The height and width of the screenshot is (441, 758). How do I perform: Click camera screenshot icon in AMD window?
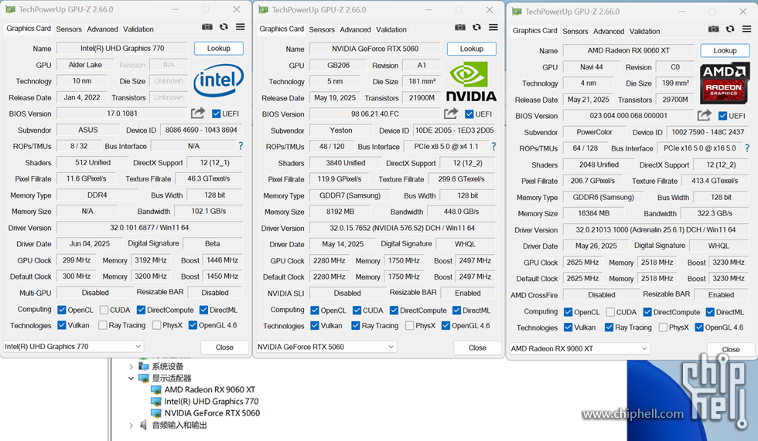tap(713, 29)
